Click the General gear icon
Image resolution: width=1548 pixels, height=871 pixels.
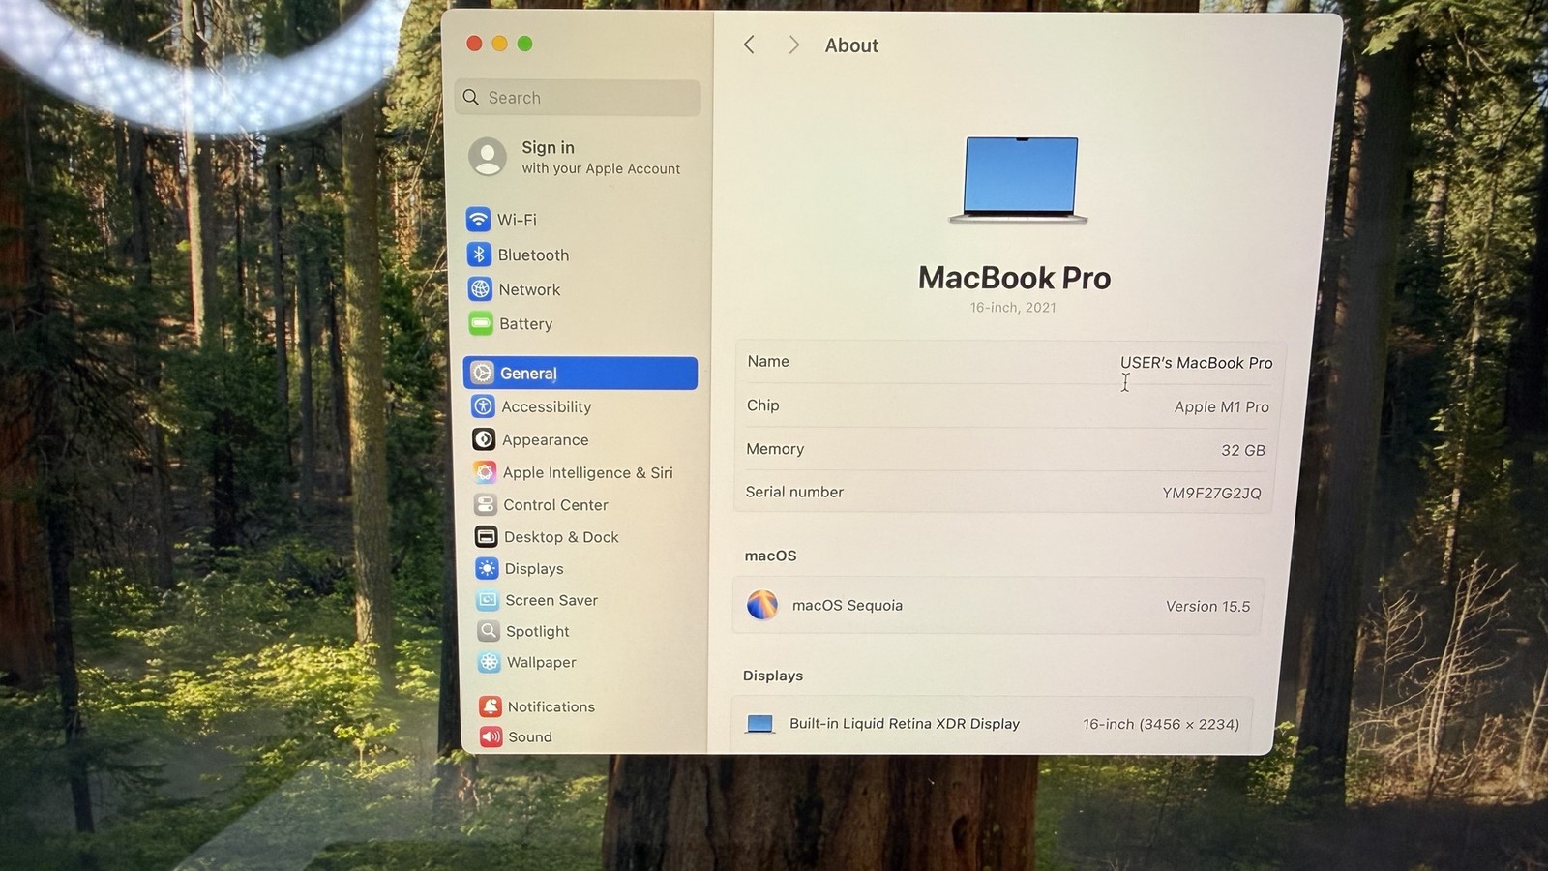483,373
